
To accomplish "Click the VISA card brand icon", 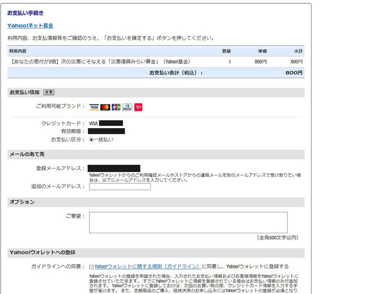I will pos(94,107).
